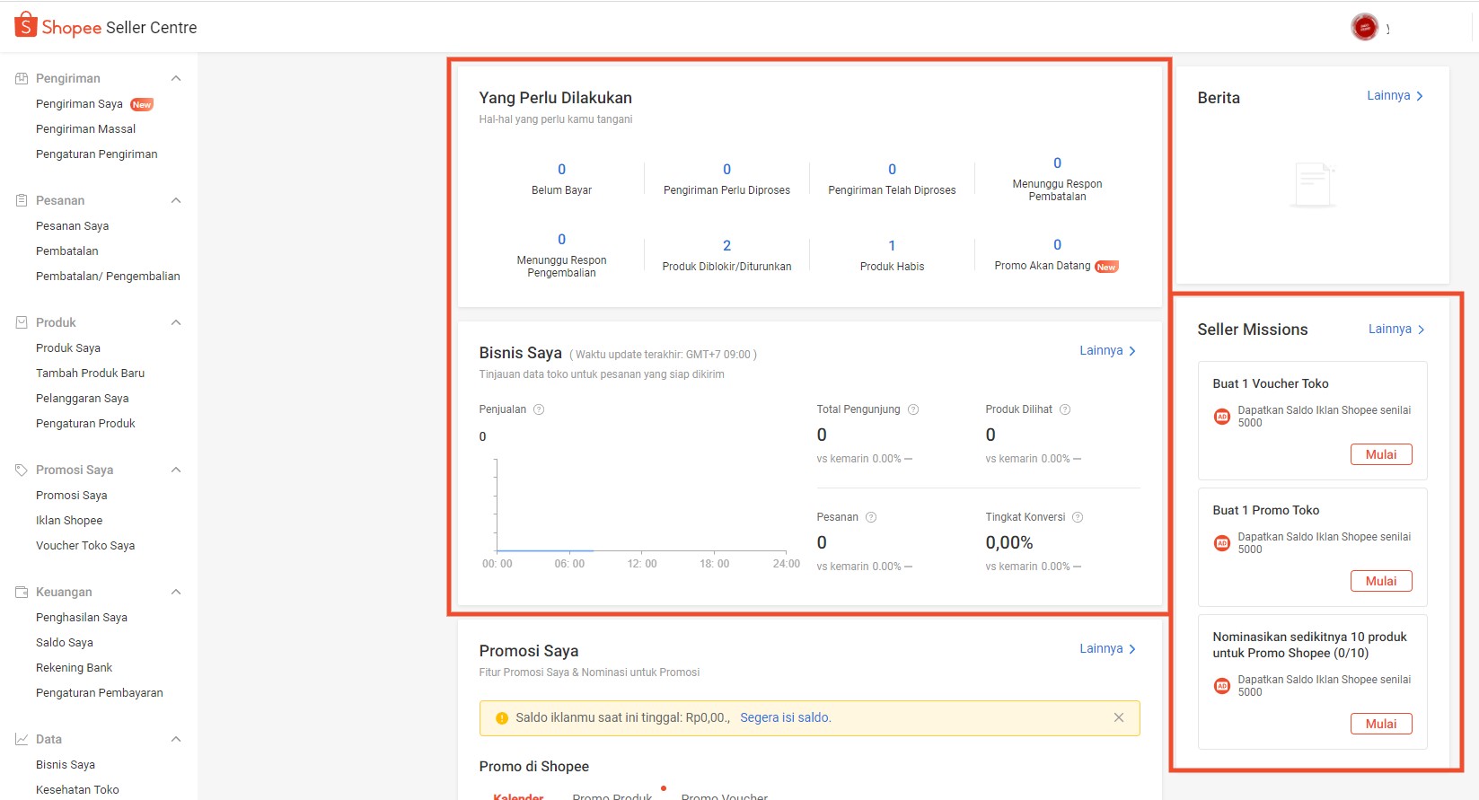The height and width of the screenshot is (800, 1479).
Task: Click the help icon beside Total Pengunjung
Action: (913, 409)
